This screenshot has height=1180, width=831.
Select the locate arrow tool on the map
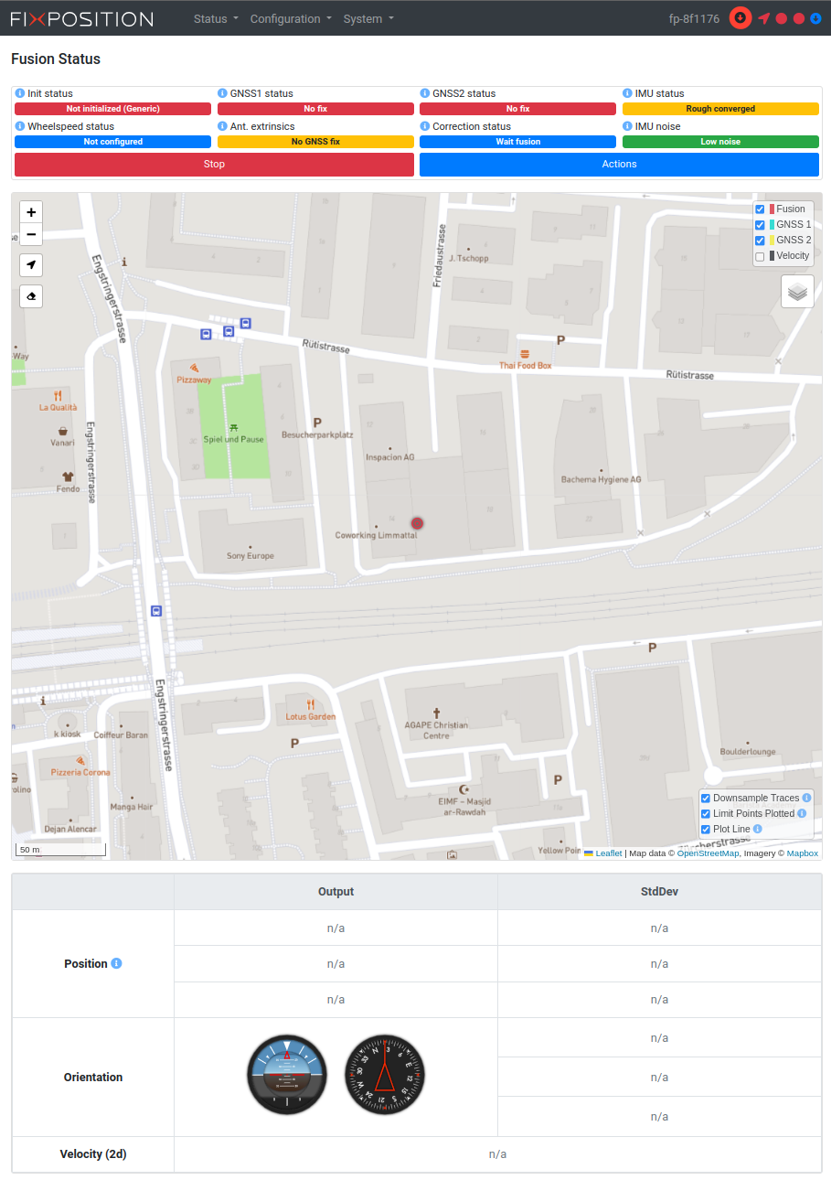[31, 265]
